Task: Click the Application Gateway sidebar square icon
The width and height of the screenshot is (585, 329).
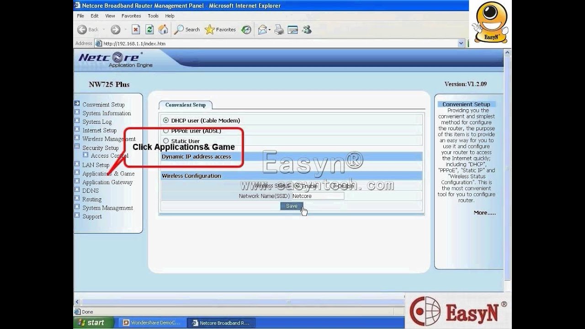Action: (x=77, y=181)
